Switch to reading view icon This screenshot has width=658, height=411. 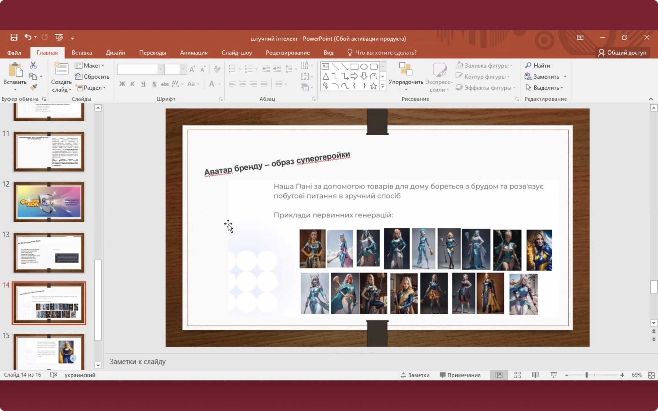(535, 375)
